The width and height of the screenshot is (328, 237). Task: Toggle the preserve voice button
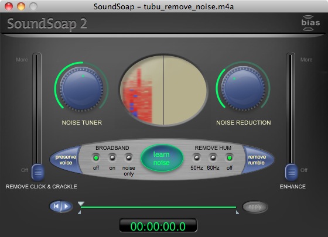(x=65, y=160)
